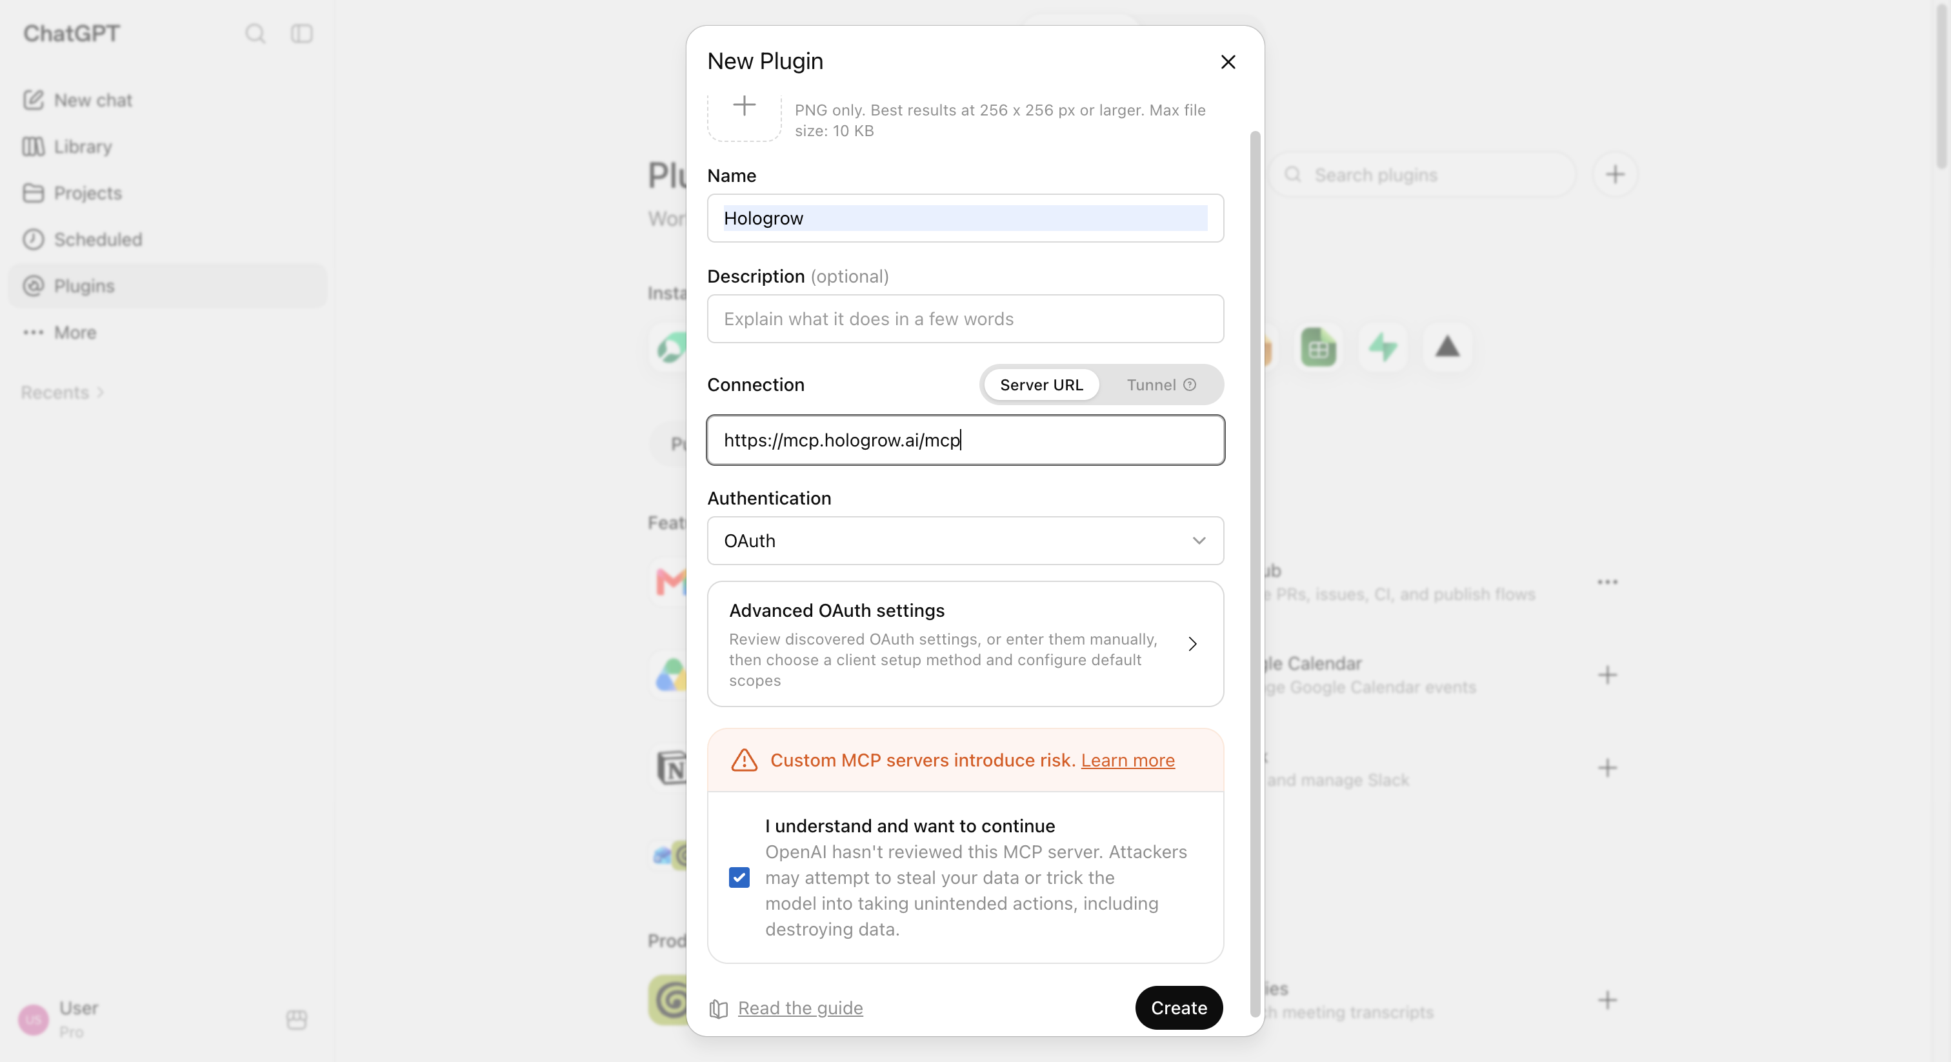The height and width of the screenshot is (1062, 1951).
Task: Add the Slack plugin with plus
Action: [x=1607, y=767]
